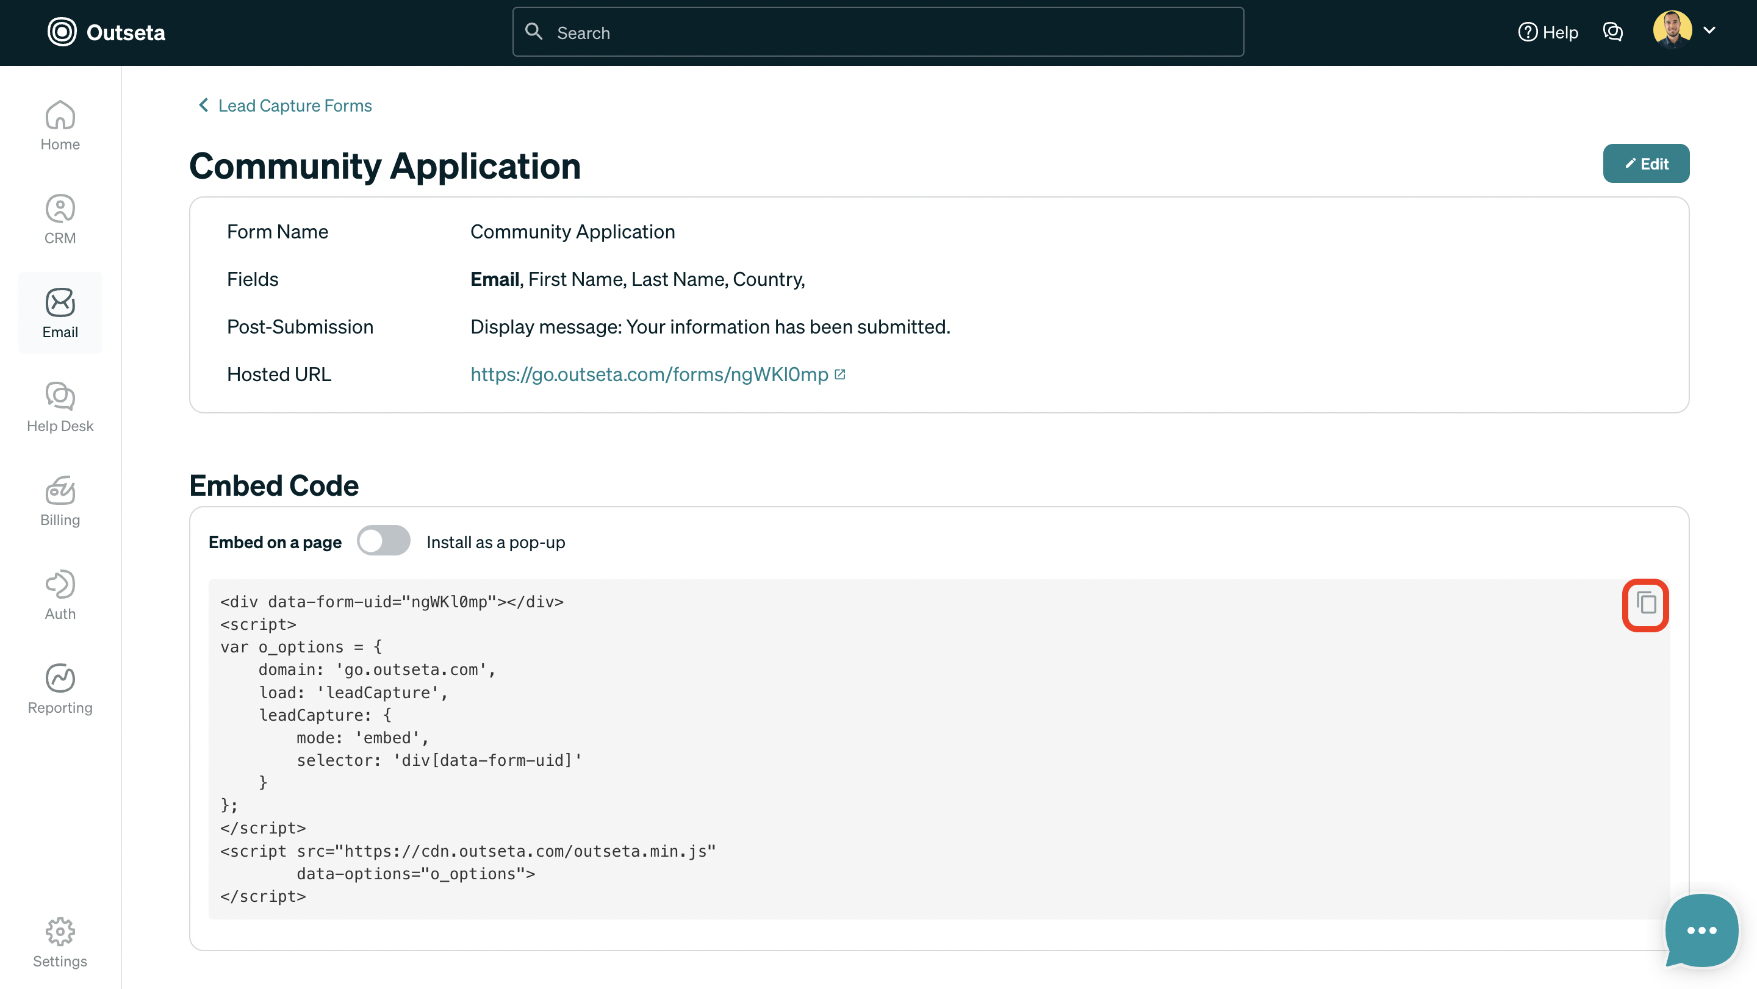This screenshot has width=1757, height=989.
Task: Select the "Embed on a page" label
Action: tap(275, 543)
